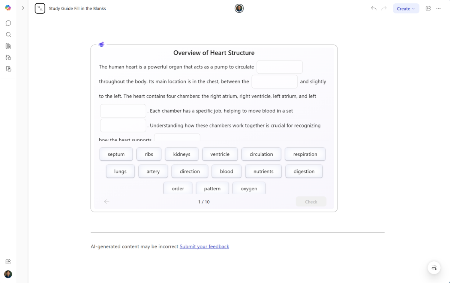
Task: Click 'AI-generated content may be incorrect' text
Action: (134, 246)
